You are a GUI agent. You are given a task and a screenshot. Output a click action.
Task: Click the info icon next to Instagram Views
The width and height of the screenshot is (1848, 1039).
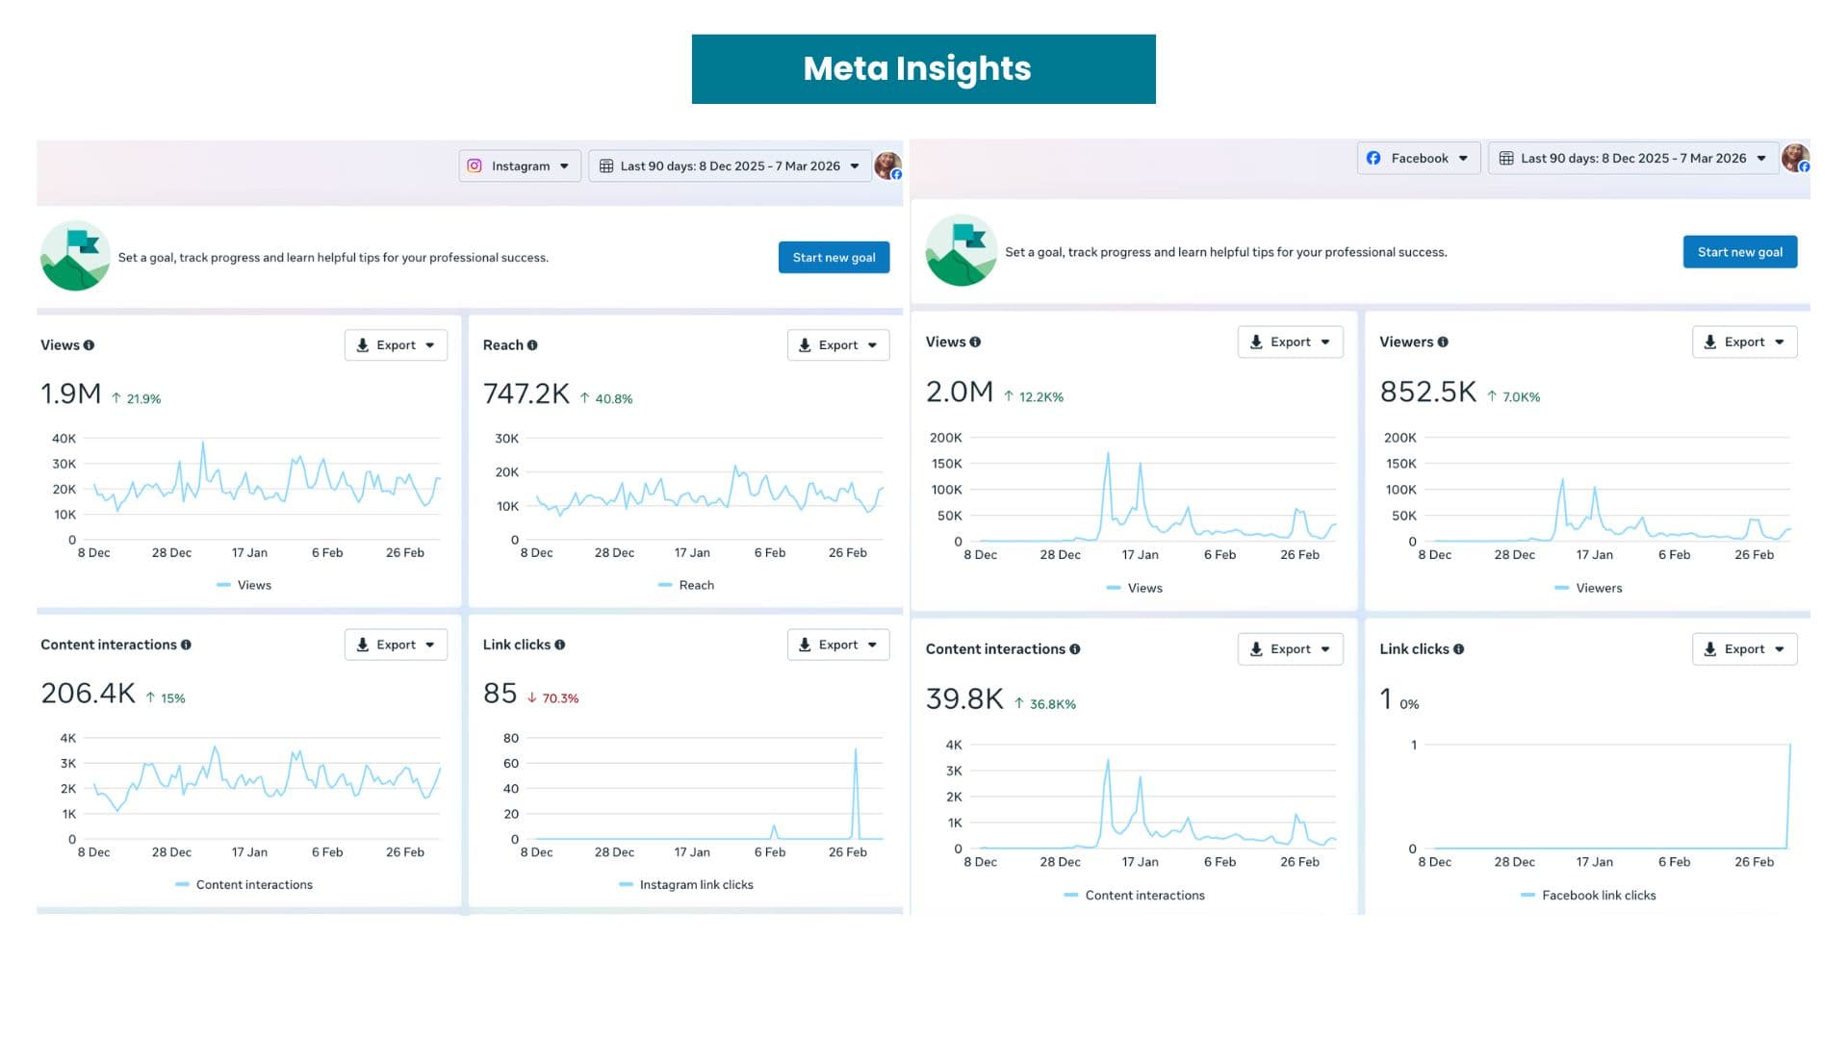coord(89,345)
